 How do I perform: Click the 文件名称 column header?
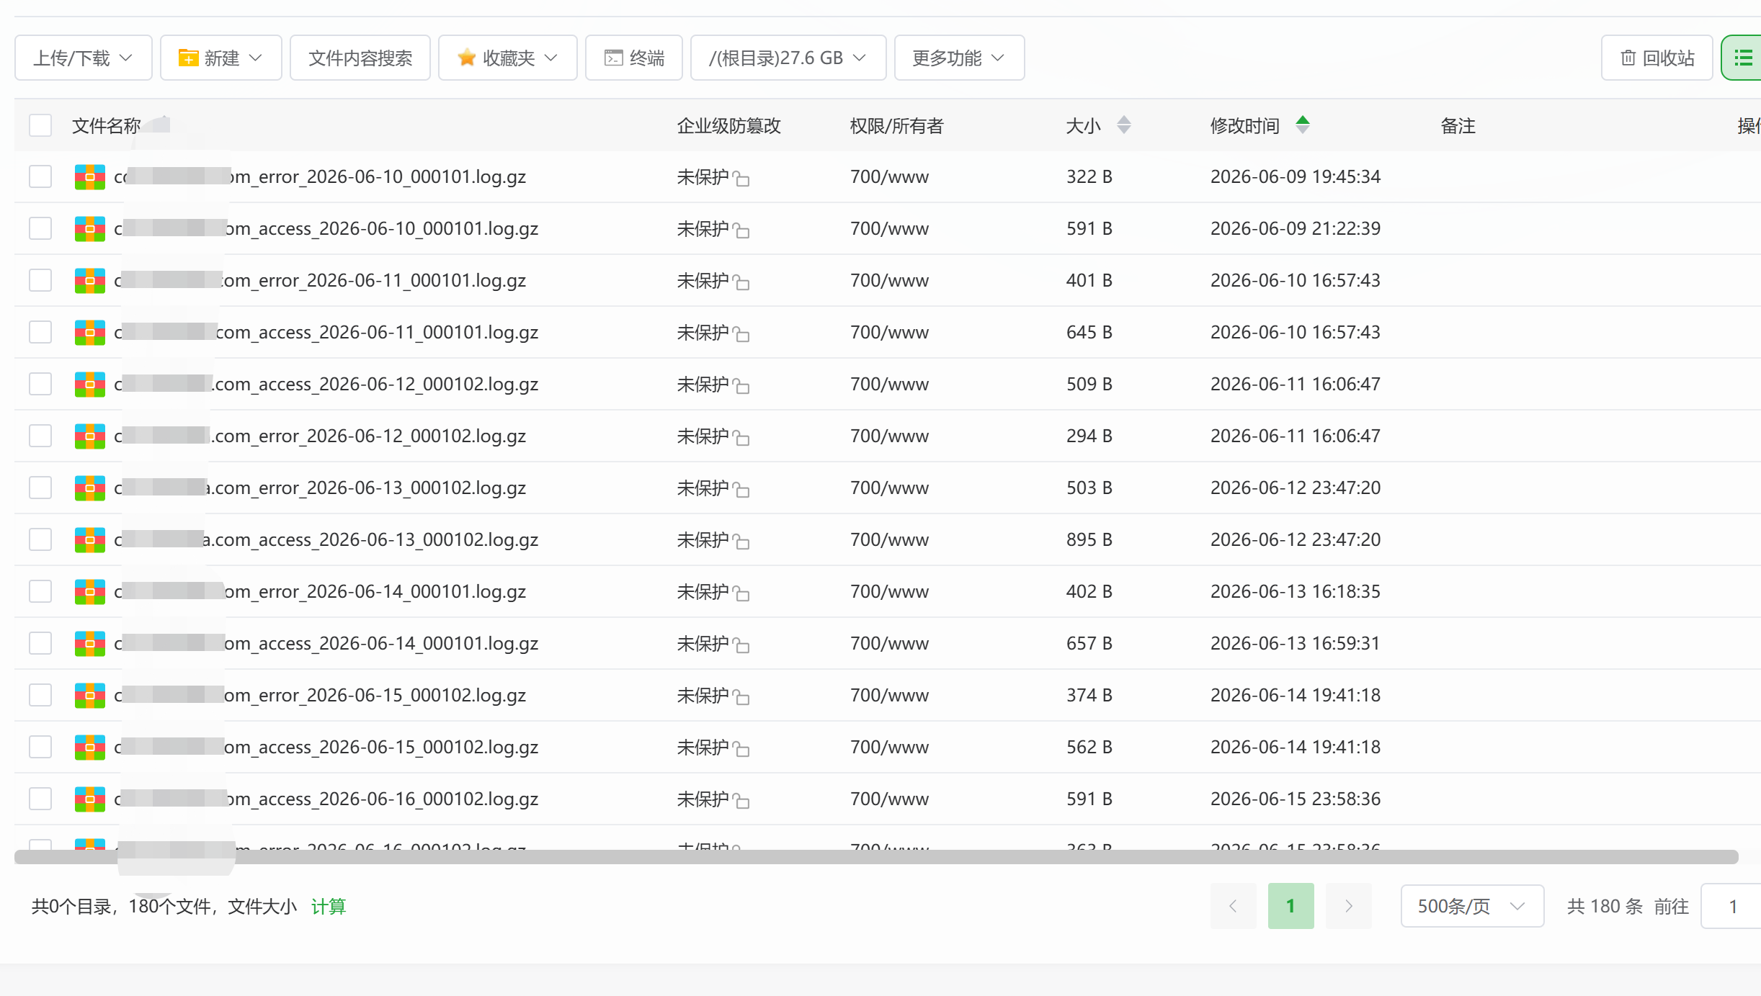point(107,126)
